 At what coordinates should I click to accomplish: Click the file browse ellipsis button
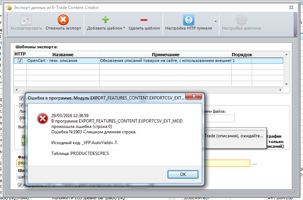(255, 164)
